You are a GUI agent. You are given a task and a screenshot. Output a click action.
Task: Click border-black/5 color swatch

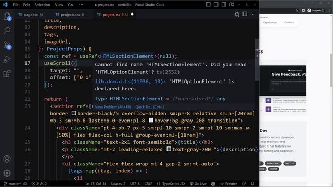point(74,113)
